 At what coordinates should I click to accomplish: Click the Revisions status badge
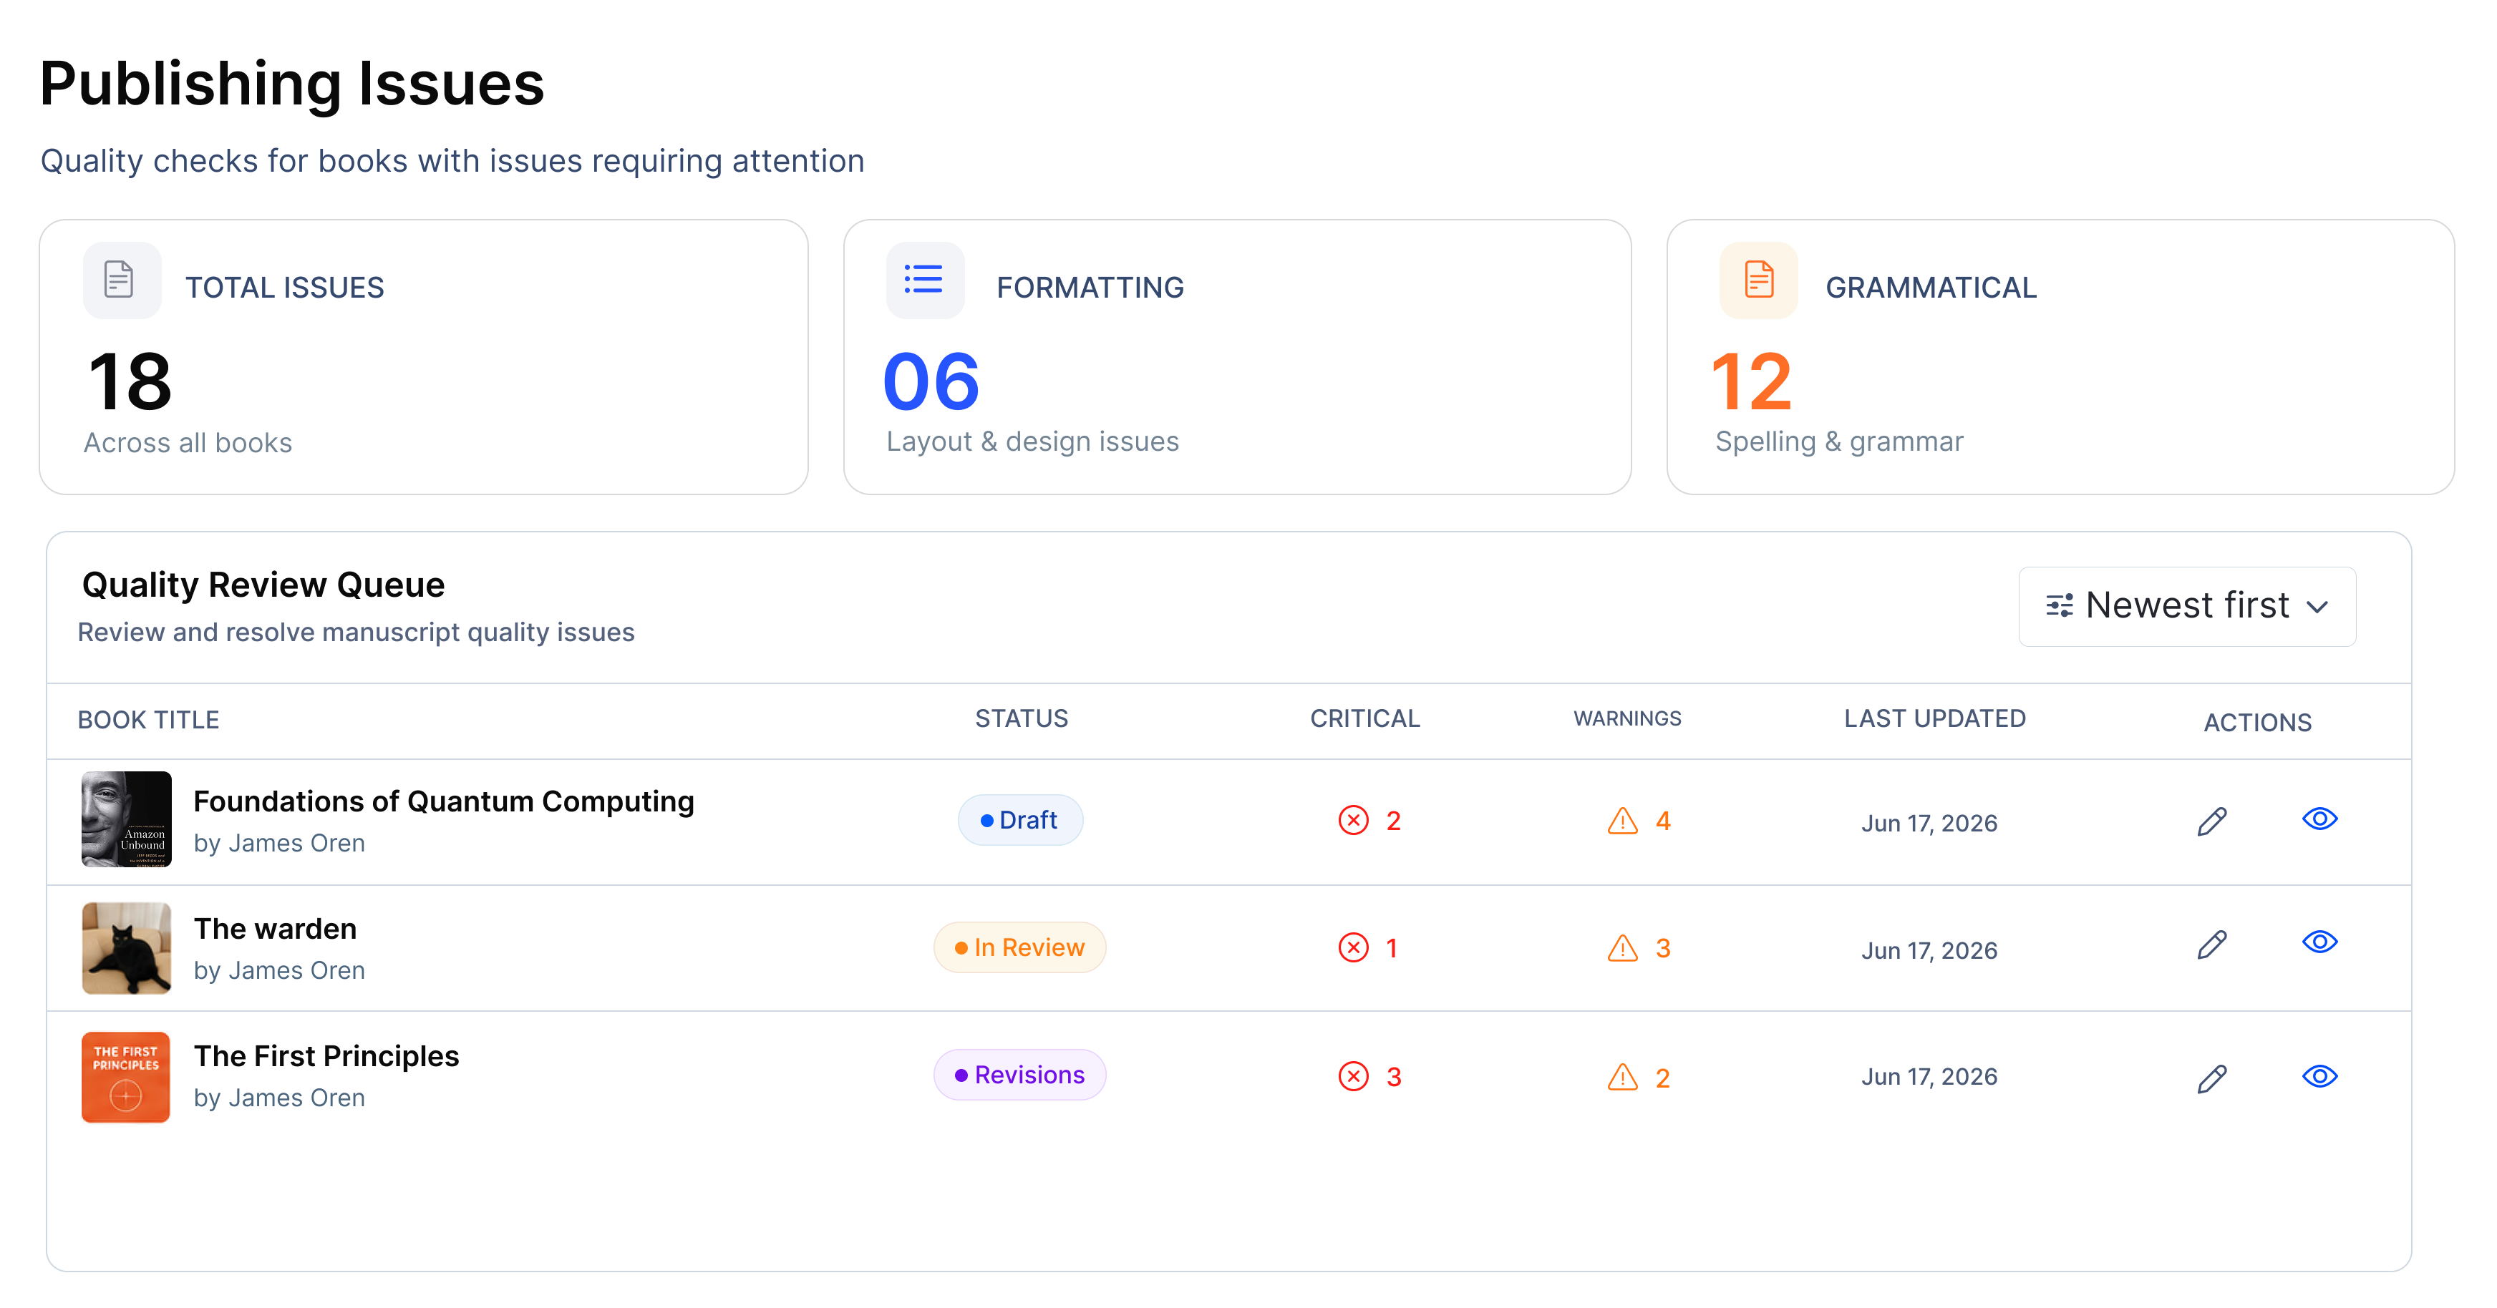(x=1019, y=1075)
